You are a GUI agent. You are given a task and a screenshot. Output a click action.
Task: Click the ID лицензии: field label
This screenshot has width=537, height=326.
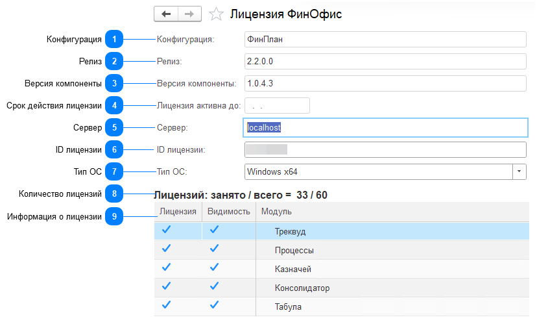point(181,149)
